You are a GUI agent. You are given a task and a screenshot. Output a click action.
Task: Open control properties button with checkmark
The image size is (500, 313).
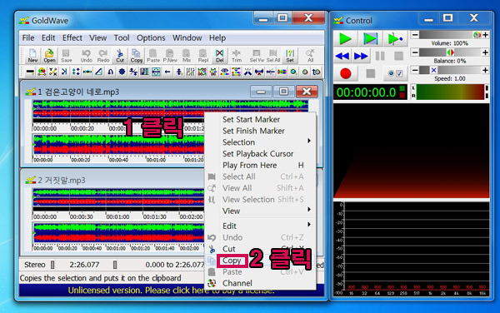click(x=395, y=73)
